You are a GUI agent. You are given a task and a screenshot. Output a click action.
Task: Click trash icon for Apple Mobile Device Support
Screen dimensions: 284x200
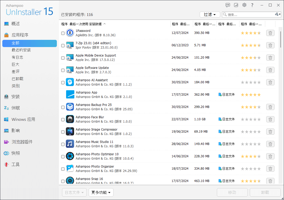click(270, 58)
